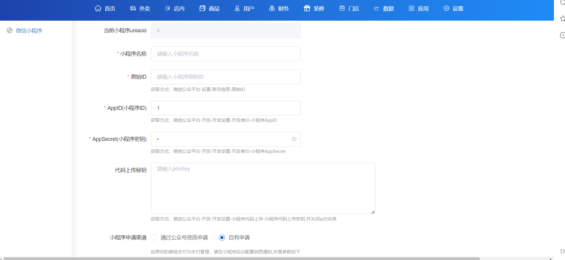Click the user icon beside 用户
The height and width of the screenshot is (260, 565).
pos(237,8)
